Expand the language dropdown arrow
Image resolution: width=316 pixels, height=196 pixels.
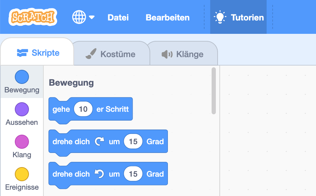[x=92, y=17]
